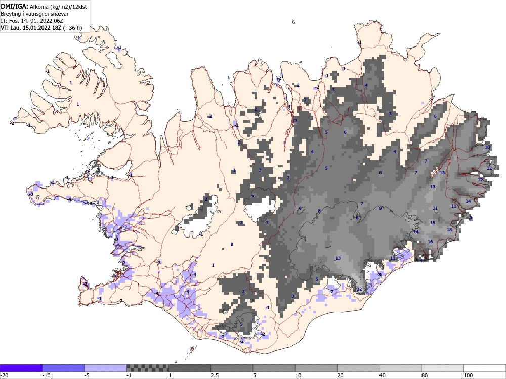Select the checkered -1 to 1 legend swatch
The image size is (506, 379).
click(x=147, y=368)
